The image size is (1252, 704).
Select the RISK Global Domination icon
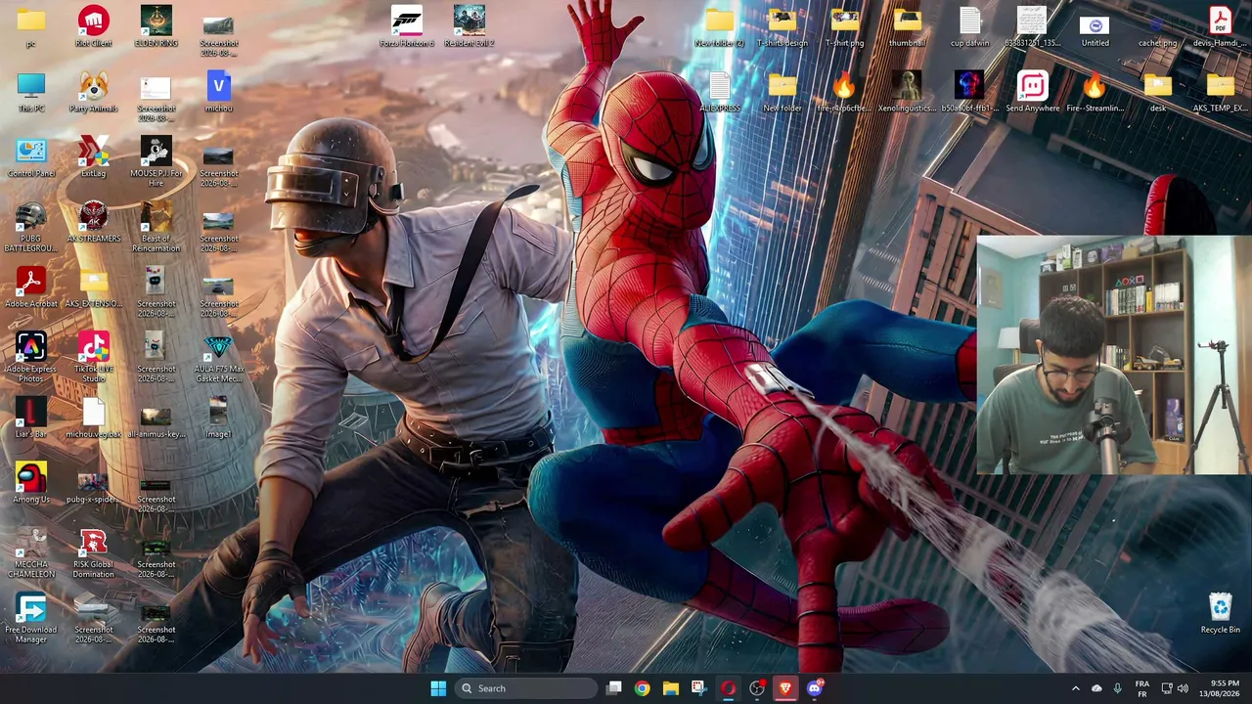coord(93,553)
